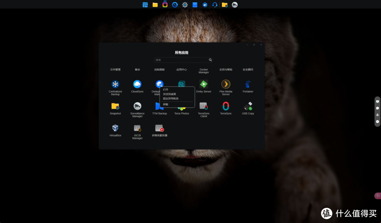The width and height of the screenshot is (381, 223).
Task: Click the magnifier search button
Action: [210, 60]
